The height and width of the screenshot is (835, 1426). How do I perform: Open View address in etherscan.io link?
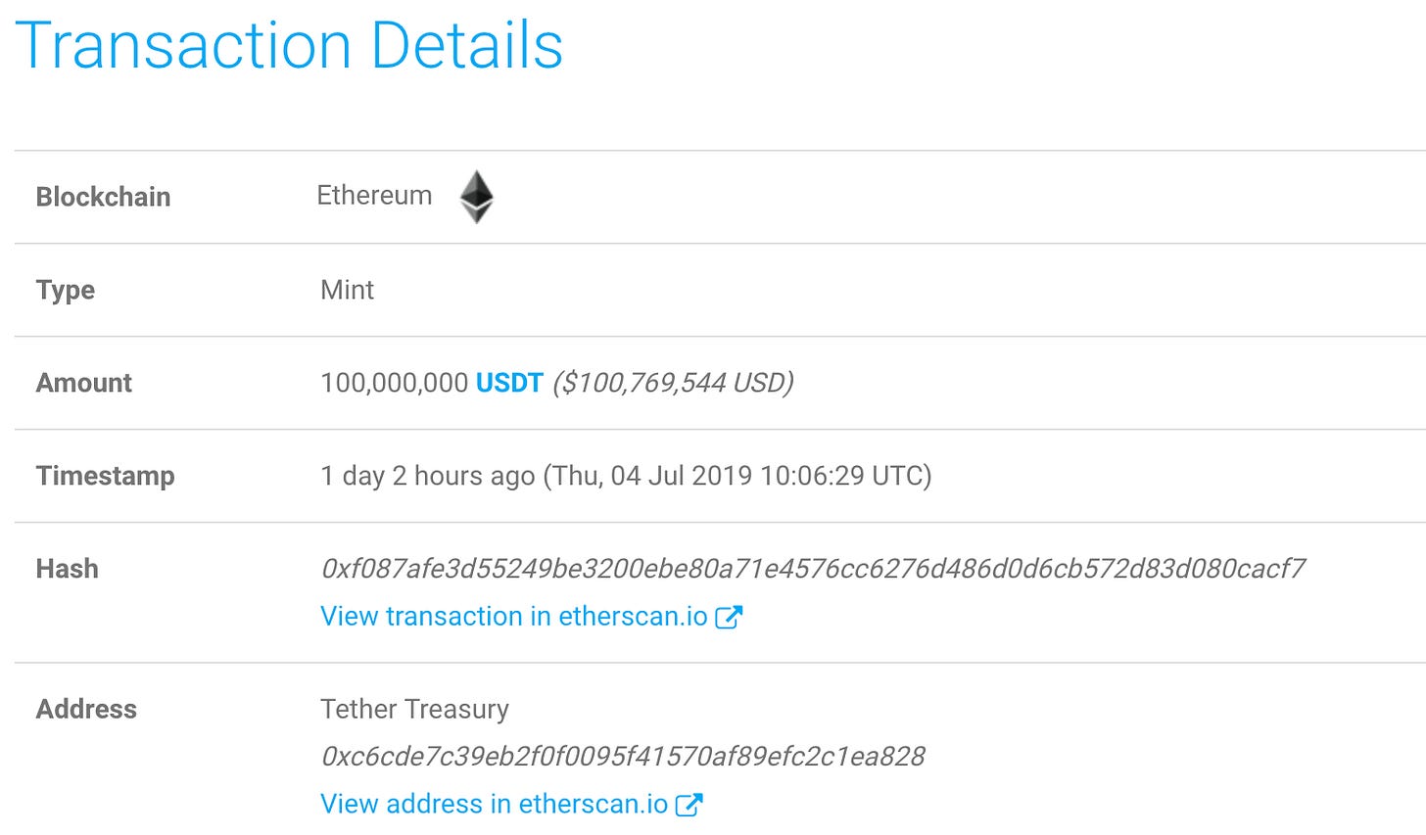tap(495, 805)
